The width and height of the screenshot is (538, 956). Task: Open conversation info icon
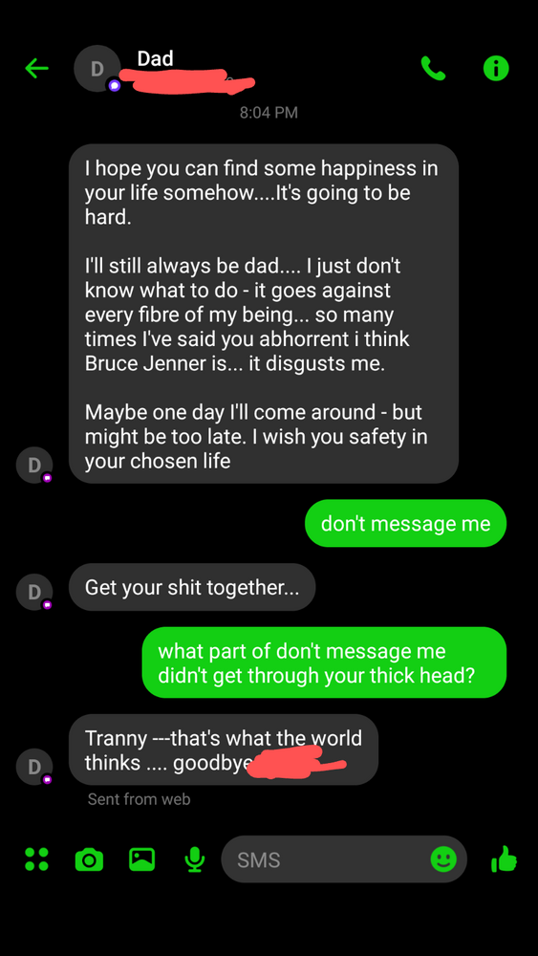(496, 68)
